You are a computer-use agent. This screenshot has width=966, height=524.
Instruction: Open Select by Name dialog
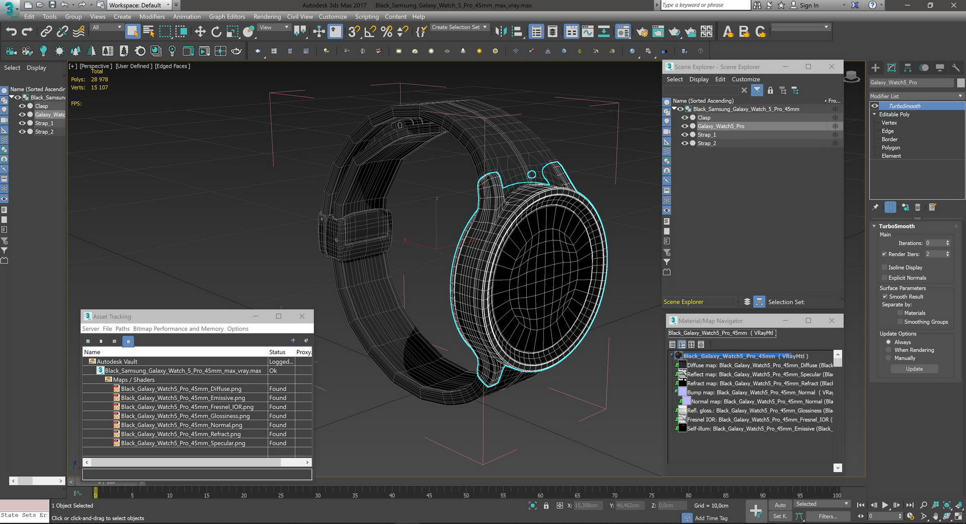(x=148, y=32)
